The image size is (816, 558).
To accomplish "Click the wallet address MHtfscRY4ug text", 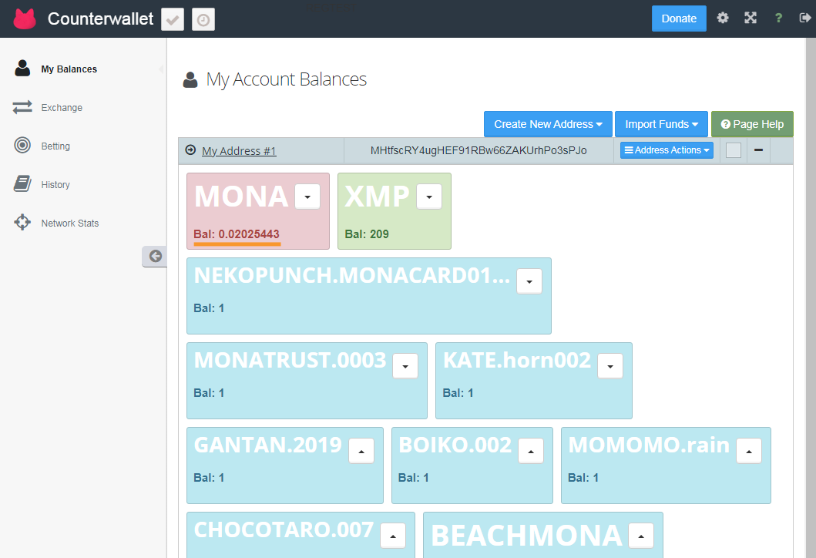I will [x=479, y=150].
